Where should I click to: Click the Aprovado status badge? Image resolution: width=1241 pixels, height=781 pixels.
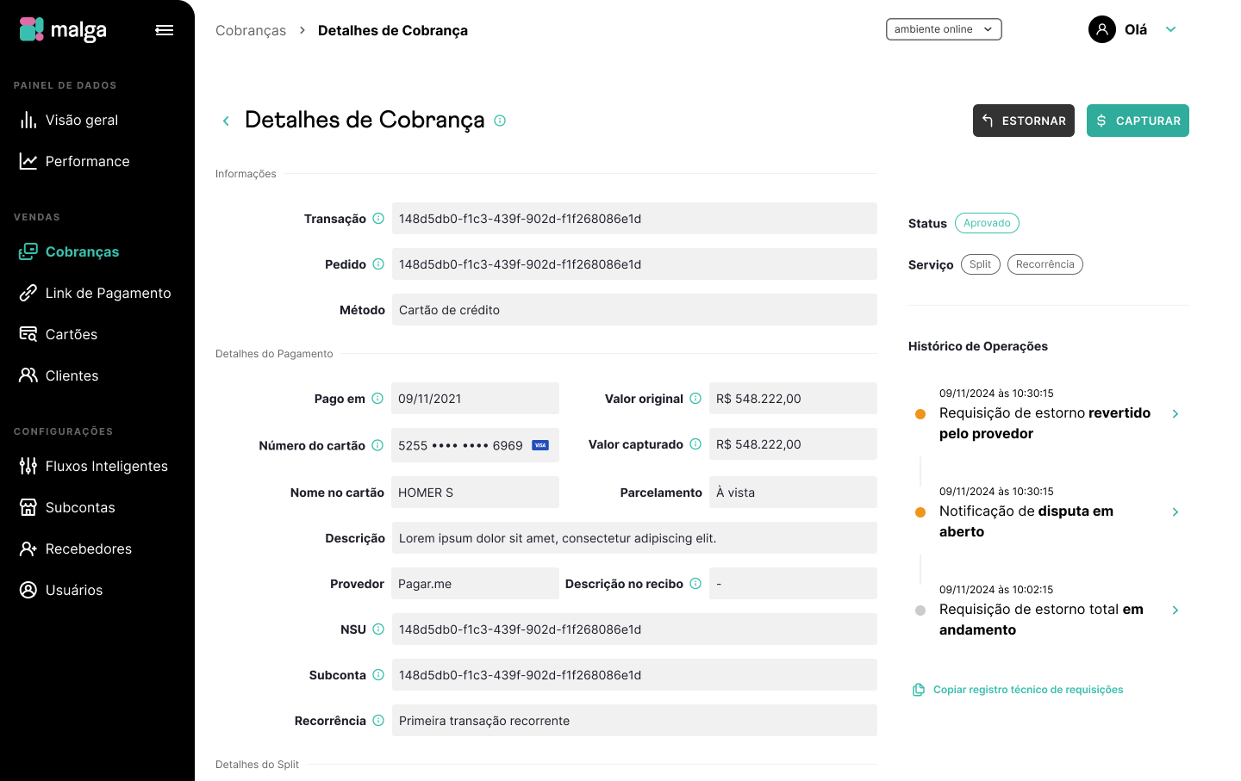[x=987, y=223]
